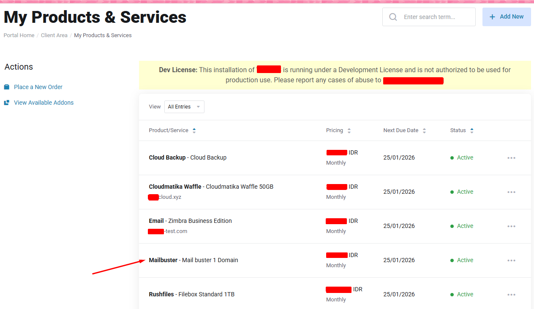Click the Status column header
Viewport: 534px width, 309px height.
[x=458, y=130]
